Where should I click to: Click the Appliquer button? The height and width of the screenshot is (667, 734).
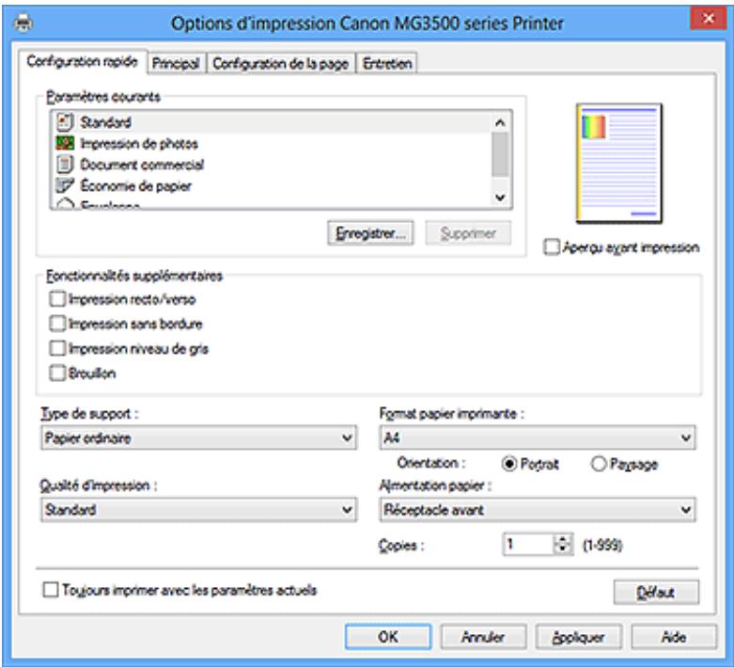point(579,637)
